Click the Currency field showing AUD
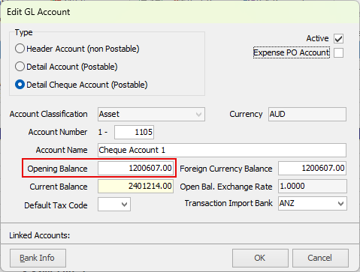This screenshot has width=360, height=272. click(x=307, y=115)
